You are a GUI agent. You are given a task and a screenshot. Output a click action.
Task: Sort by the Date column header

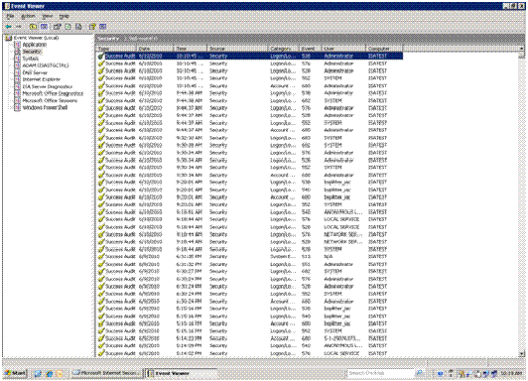coord(155,49)
